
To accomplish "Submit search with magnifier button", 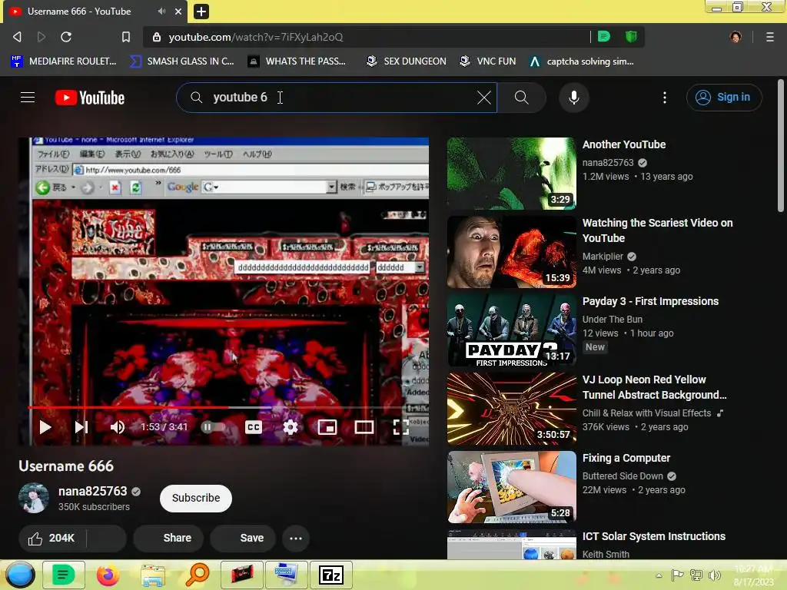I will click(522, 98).
